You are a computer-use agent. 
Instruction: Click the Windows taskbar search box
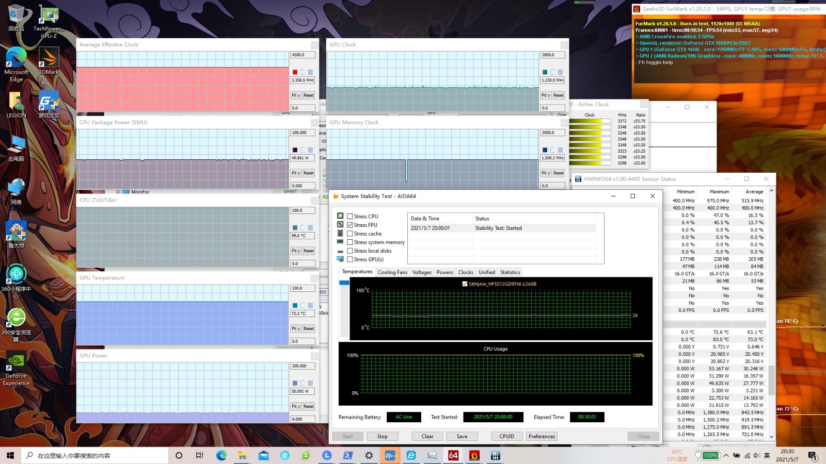click(x=96, y=455)
